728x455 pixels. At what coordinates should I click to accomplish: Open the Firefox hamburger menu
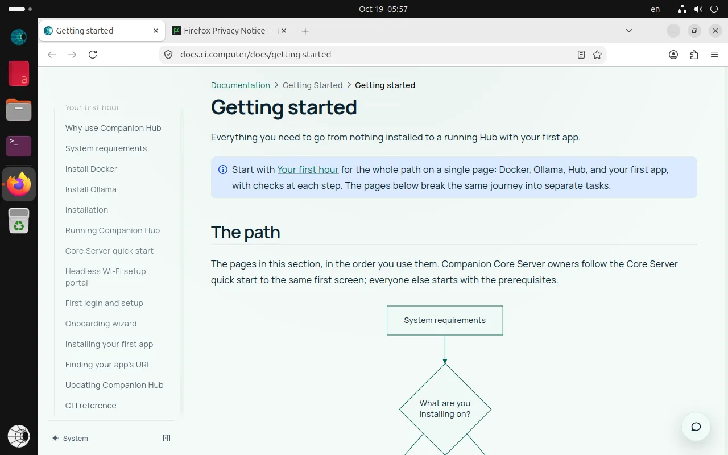[714, 55]
